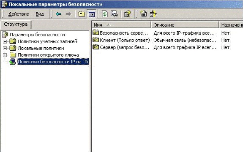This screenshot has height=152, width=243.
Task: Toggle the show/hide console tree button
Action: [91, 14]
